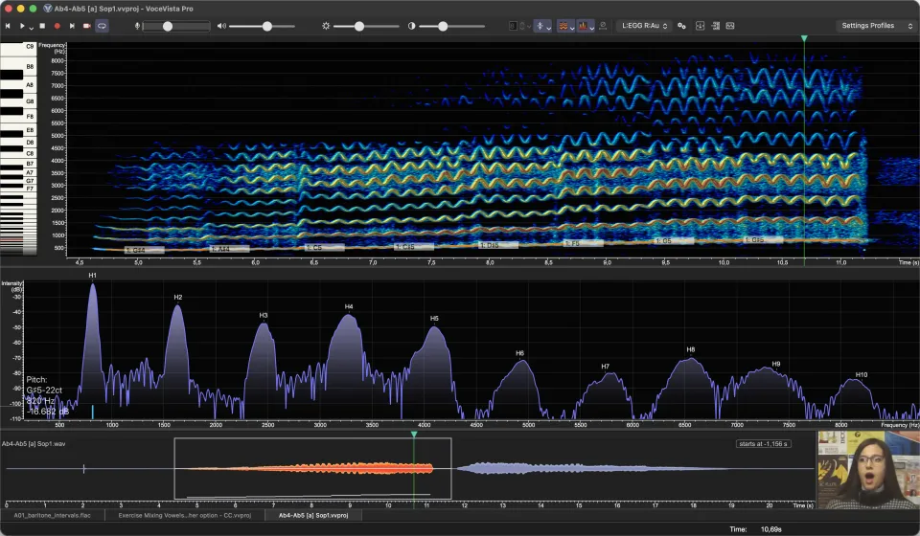The image size is (920, 536).
Task: Set the playback volume slider knob
Action: click(267, 27)
